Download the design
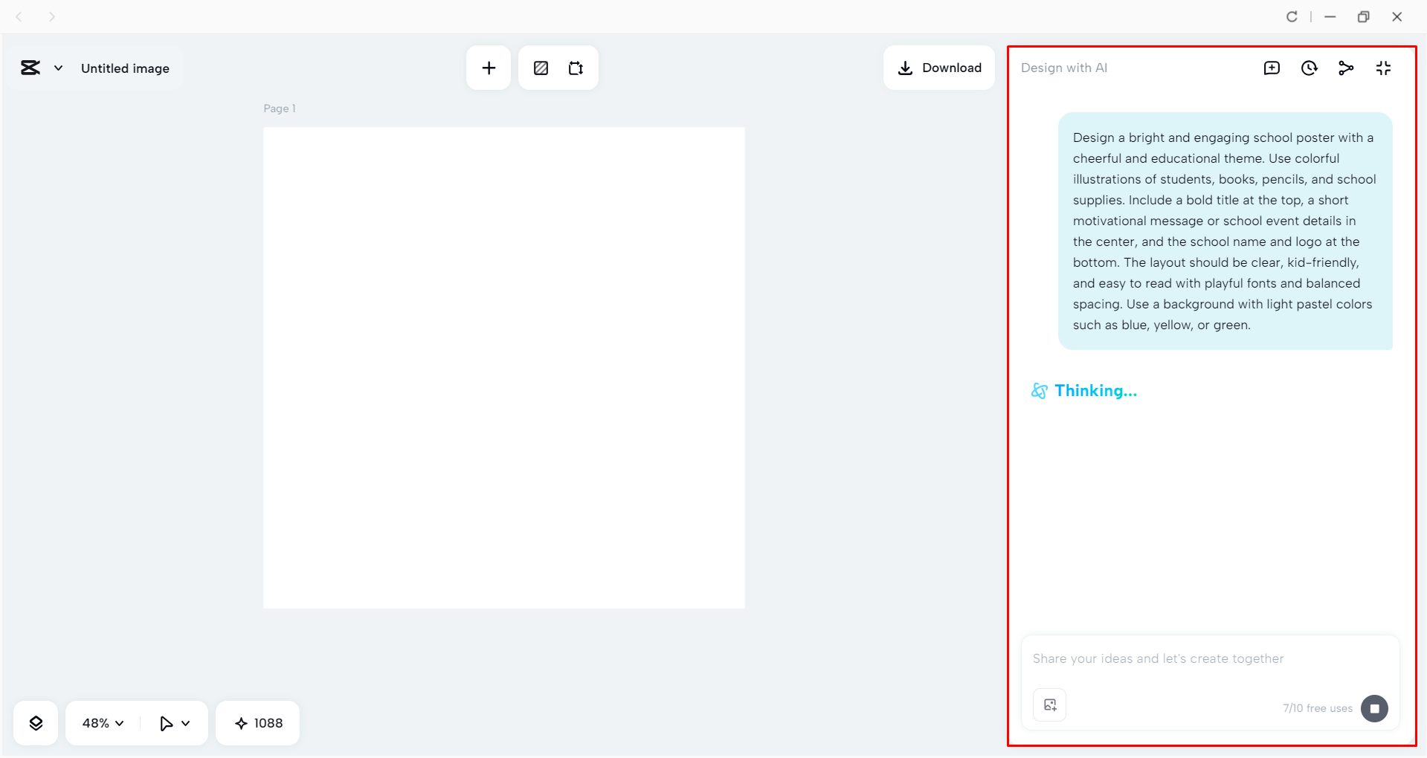Screen dimensions: 1427x758 pos(939,68)
